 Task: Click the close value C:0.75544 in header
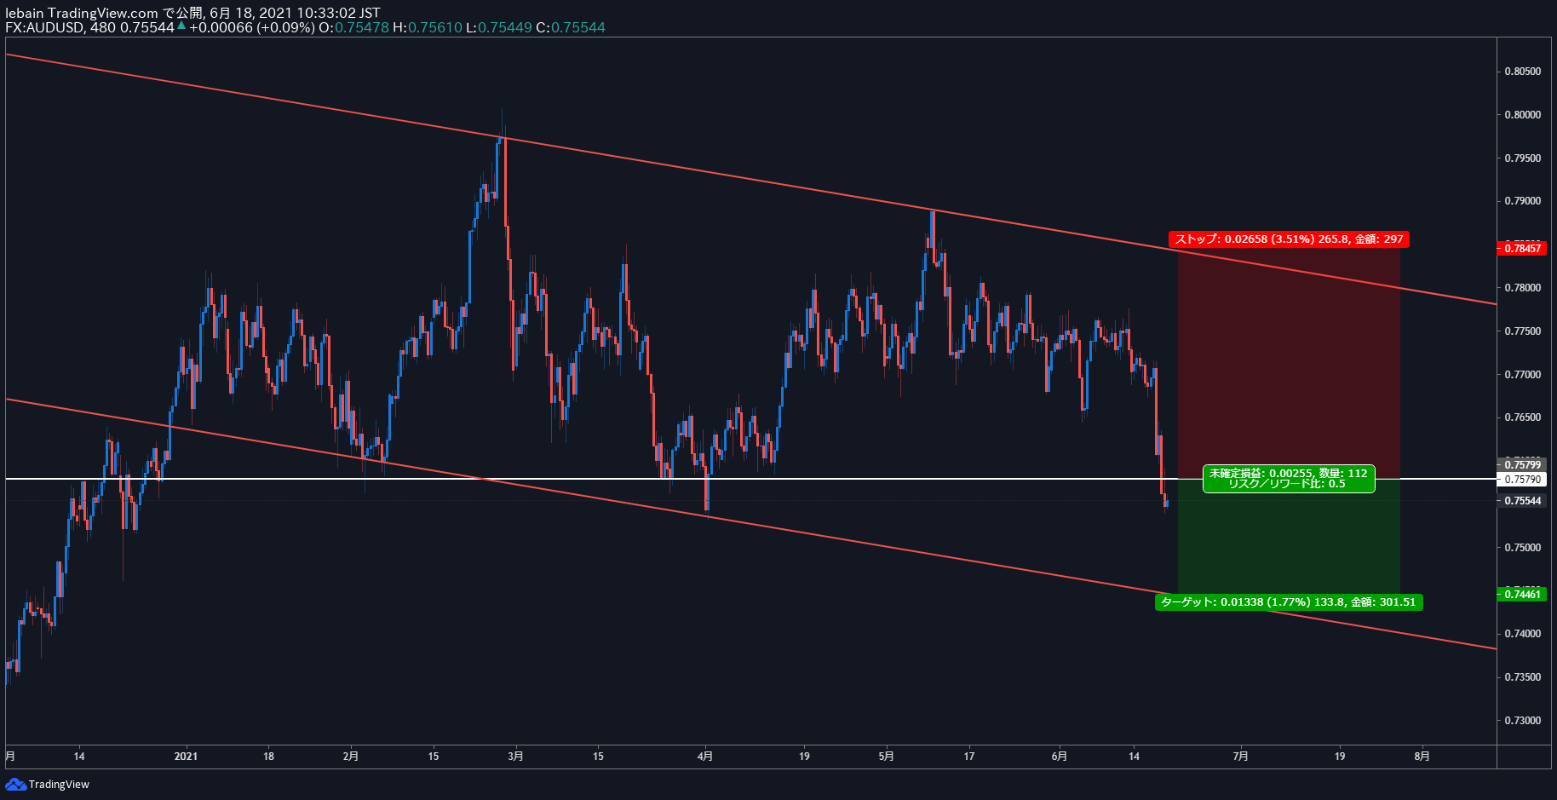pos(570,27)
